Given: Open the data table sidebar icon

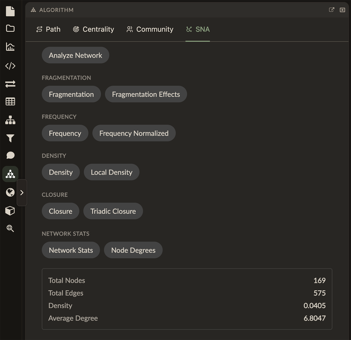Looking at the screenshot, I should click(10, 101).
